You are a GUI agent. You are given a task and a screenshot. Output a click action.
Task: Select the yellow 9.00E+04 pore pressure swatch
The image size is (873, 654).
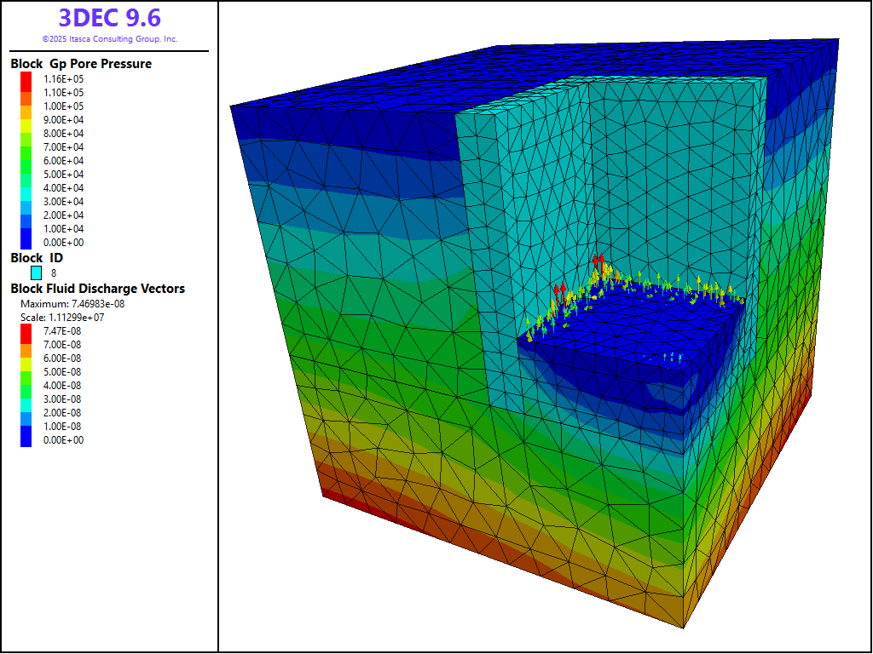coord(26,120)
